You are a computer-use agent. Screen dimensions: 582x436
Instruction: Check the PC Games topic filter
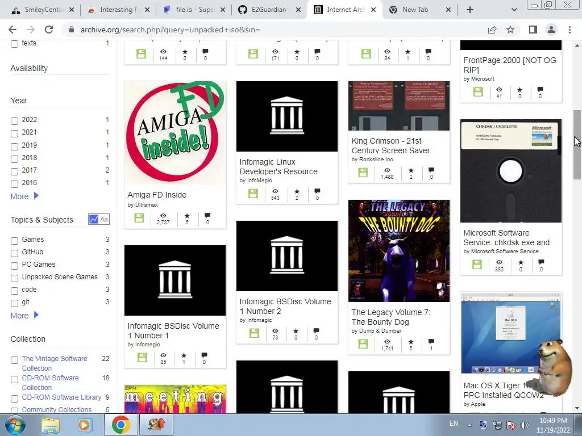tap(14, 266)
